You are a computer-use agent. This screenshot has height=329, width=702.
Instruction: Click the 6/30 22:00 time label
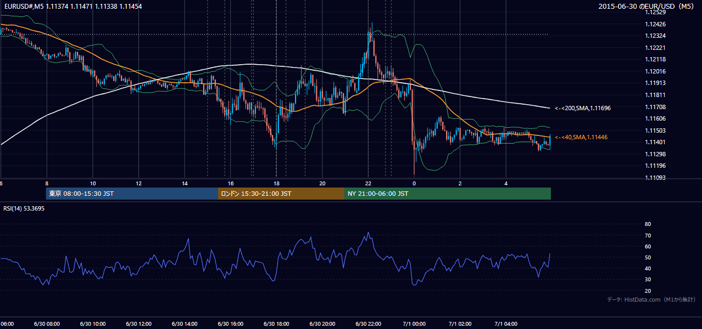[x=368, y=324]
